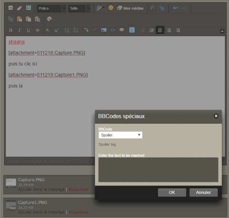Click the text-to-be-masked input area
Screen dimensions: 229x218
pos(158,170)
